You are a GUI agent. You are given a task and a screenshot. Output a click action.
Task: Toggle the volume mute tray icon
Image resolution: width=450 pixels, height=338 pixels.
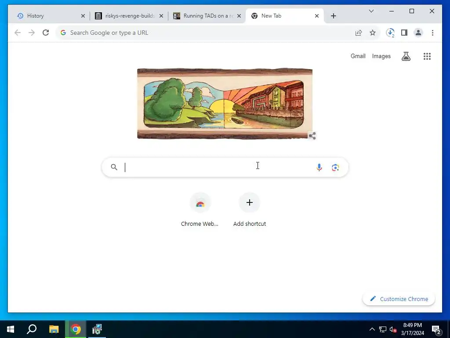coord(393,329)
